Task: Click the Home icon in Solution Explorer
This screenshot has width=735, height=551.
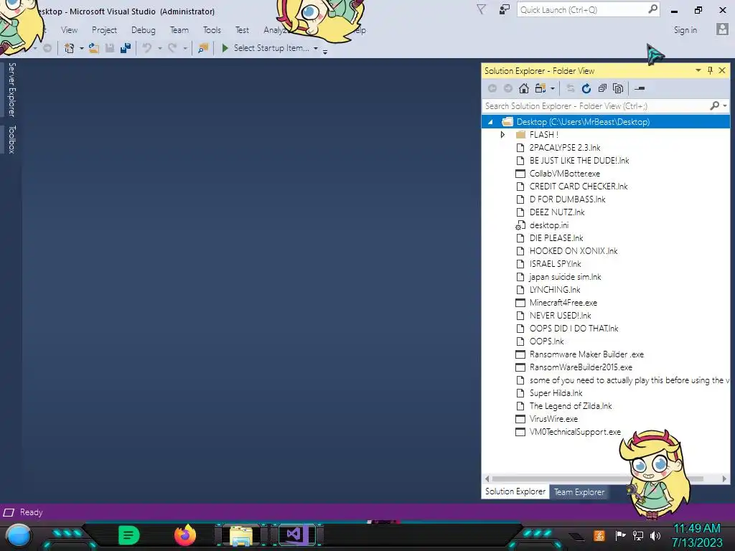Action: (x=524, y=88)
